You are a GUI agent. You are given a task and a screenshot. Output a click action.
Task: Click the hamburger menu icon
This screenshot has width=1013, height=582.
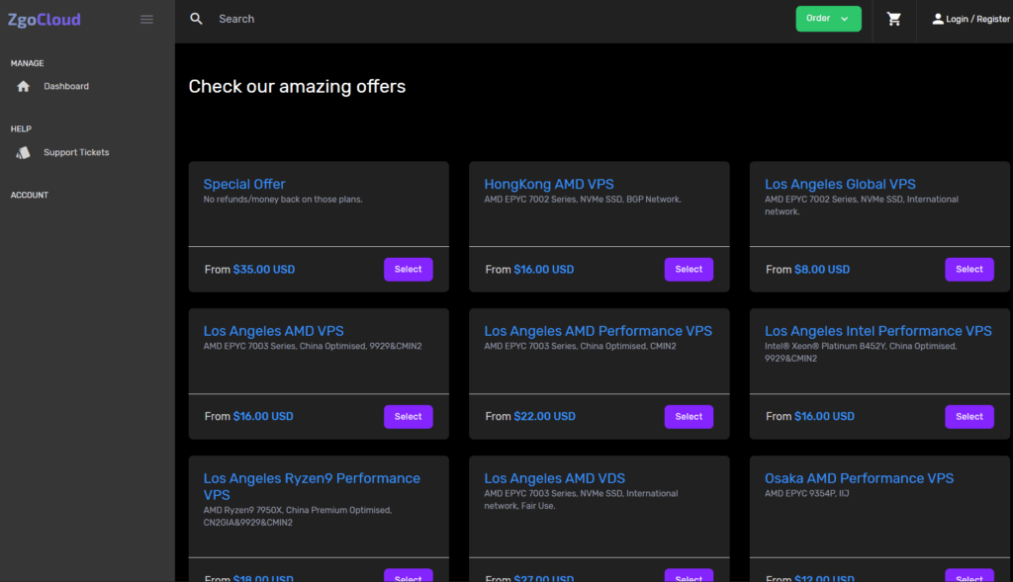tap(146, 19)
